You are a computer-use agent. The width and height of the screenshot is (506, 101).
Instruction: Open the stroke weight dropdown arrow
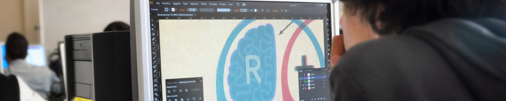tap(197, 10)
